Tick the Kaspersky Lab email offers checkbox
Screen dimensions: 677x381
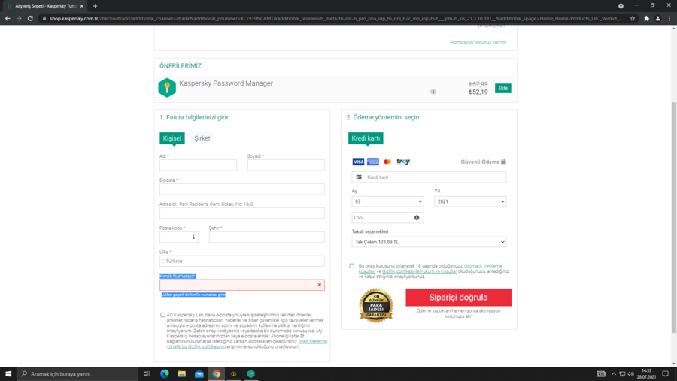(162, 315)
